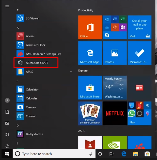Screen dimensions: 157x160
Task: Open the 3D Viewer app
Action: coord(44,18)
